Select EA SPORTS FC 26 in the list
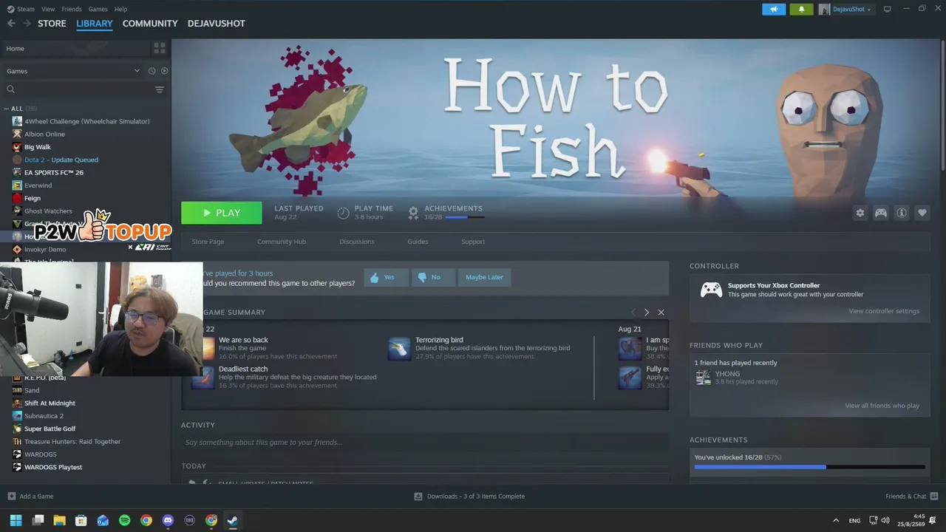Viewport: 946px width, 532px height. coord(54,173)
